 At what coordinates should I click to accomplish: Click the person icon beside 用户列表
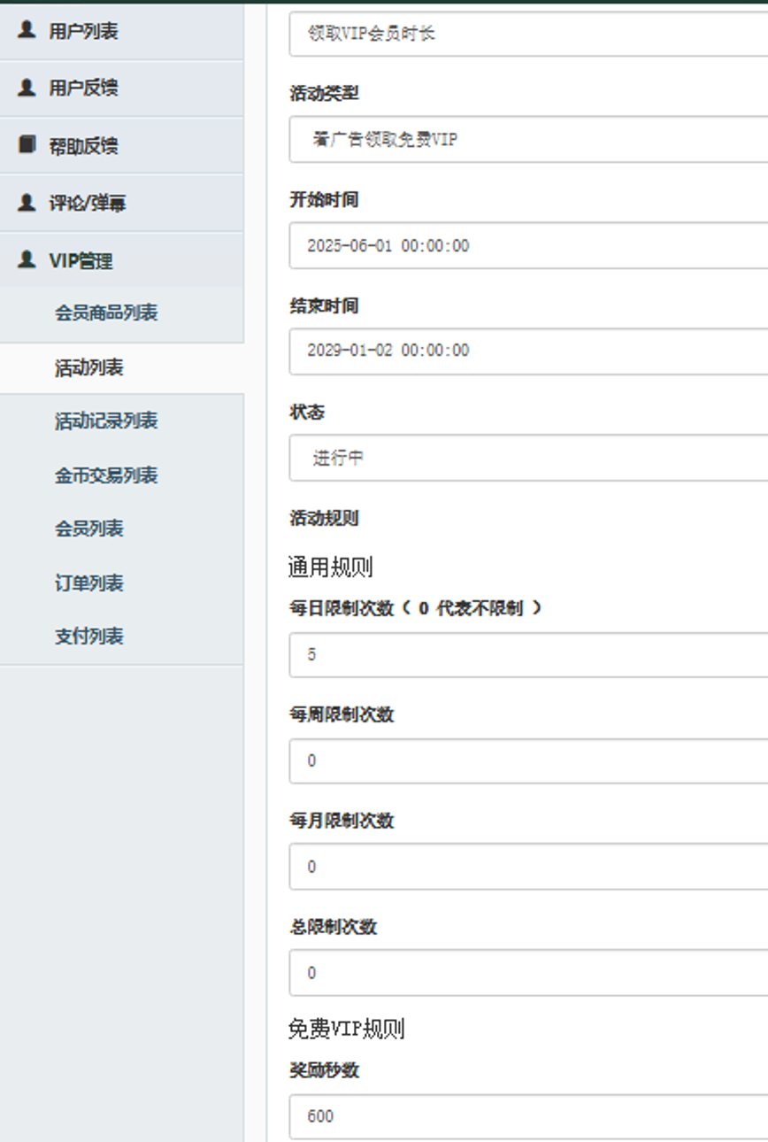click(27, 30)
